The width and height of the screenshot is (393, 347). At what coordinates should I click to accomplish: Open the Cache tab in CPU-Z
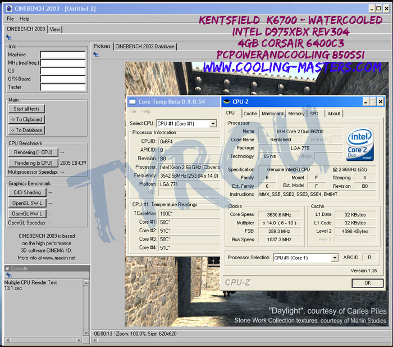(250, 114)
